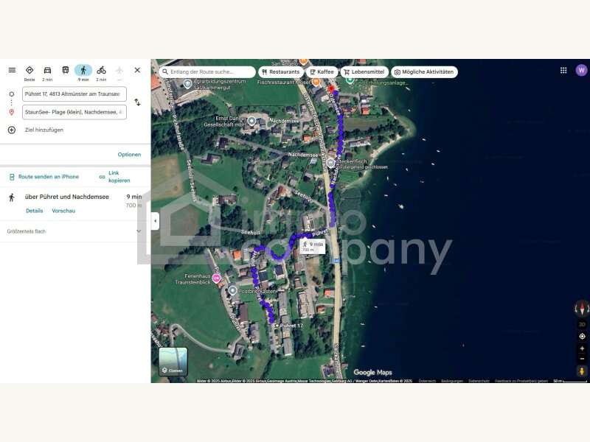590x442 pixels.
Task: Open route Details link
Action: (x=35, y=211)
